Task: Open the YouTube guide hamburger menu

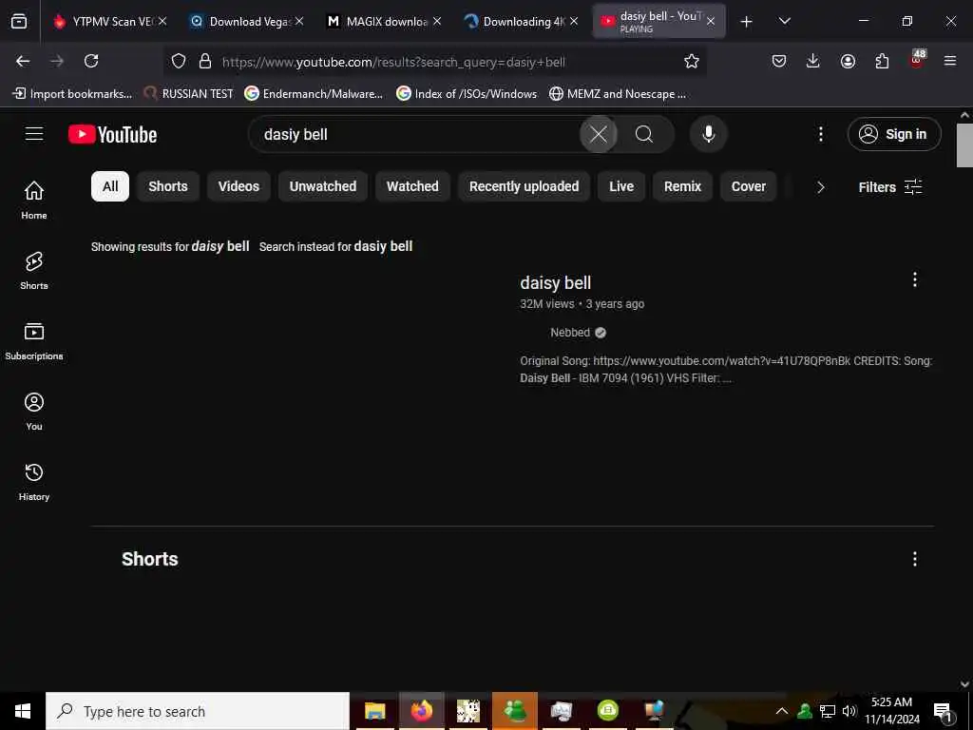Action: pos(34,134)
